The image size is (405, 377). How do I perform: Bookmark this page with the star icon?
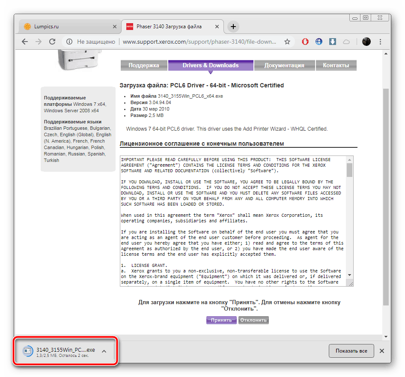click(x=287, y=42)
